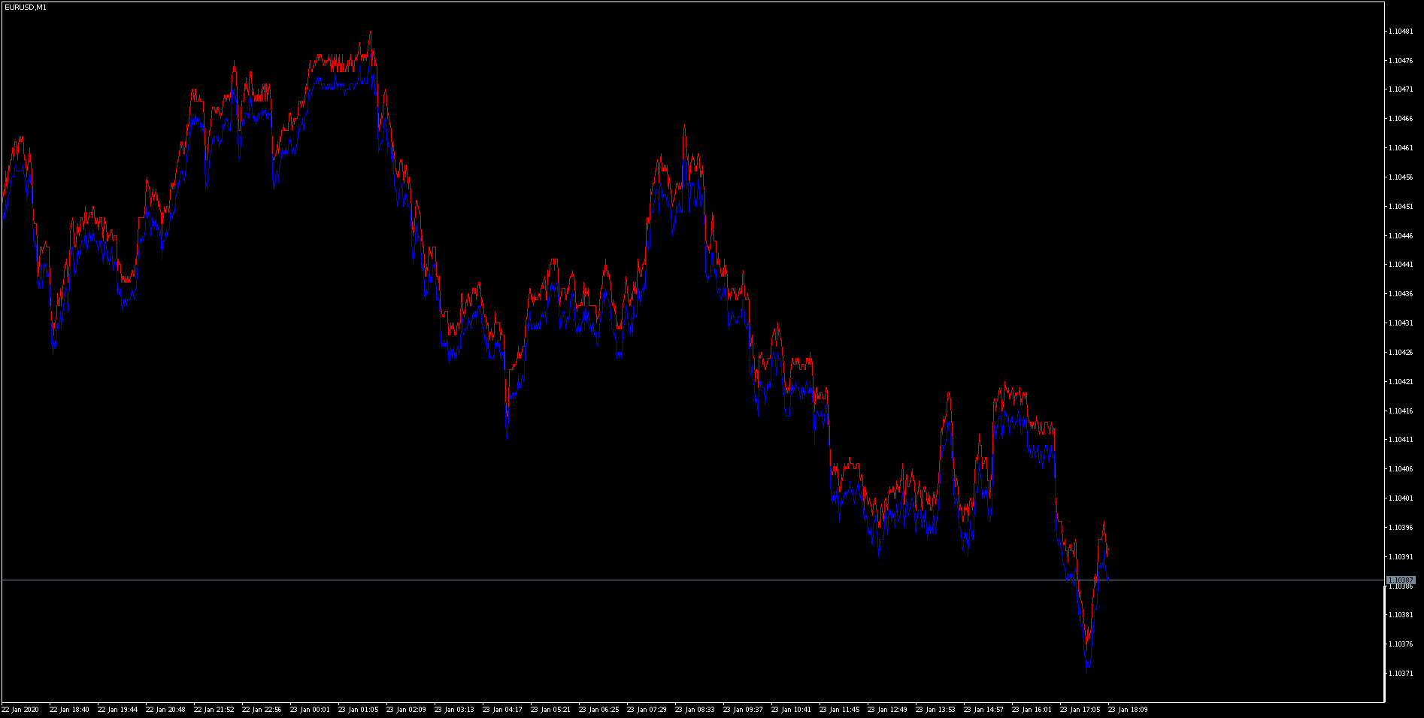1424x718 pixels.
Task: Click the time label 23 Jan 16:01
Action: tap(1032, 710)
